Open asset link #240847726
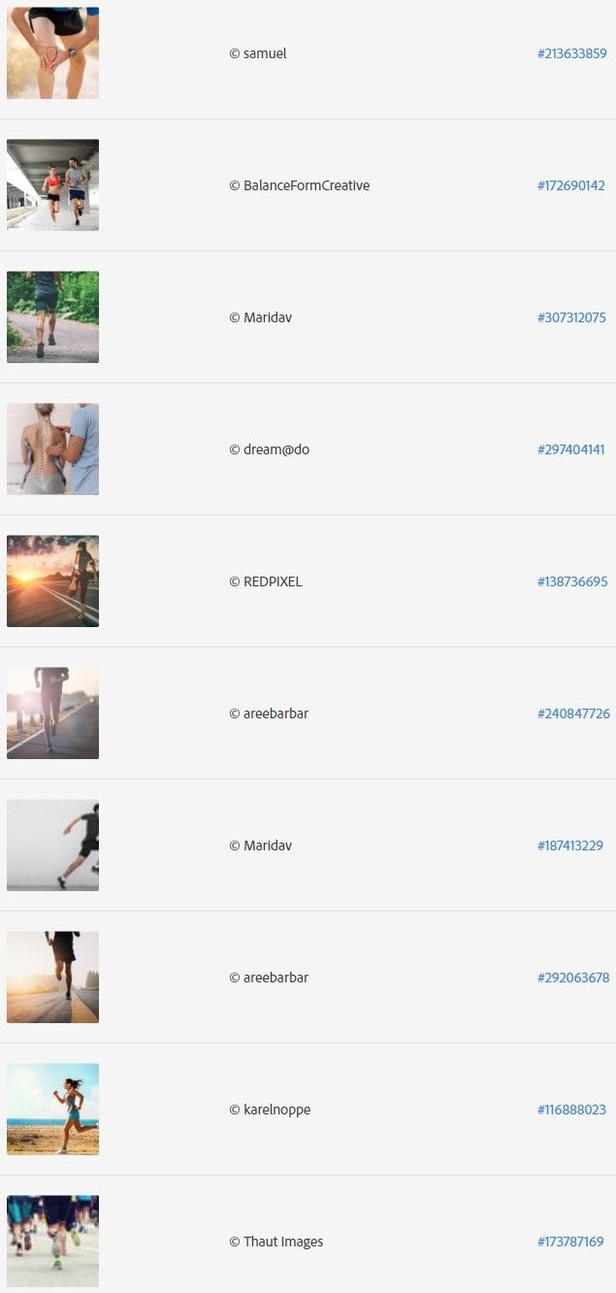Viewport: 616px width, 1293px height. point(573,713)
